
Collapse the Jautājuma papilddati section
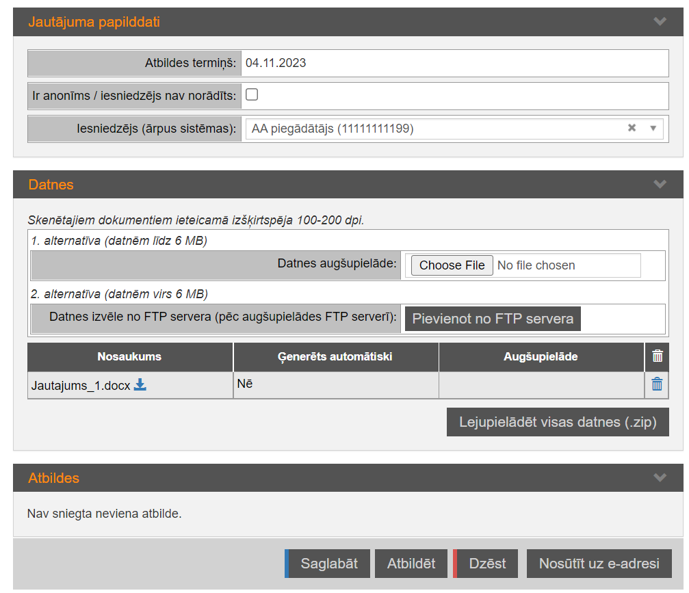660,22
